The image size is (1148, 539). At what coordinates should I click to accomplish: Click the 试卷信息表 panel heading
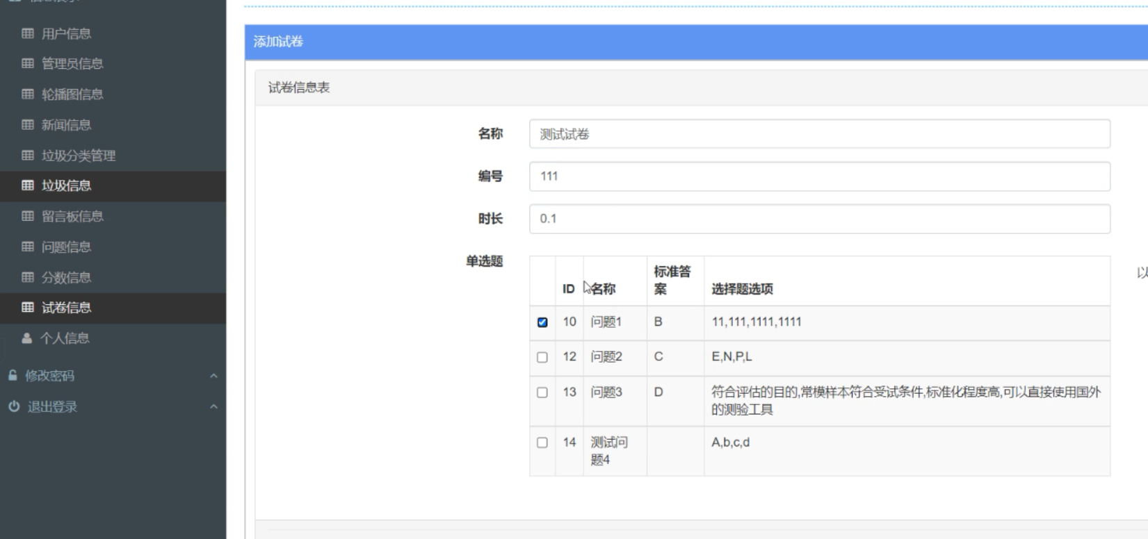pyautogui.click(x=299, y=88)
